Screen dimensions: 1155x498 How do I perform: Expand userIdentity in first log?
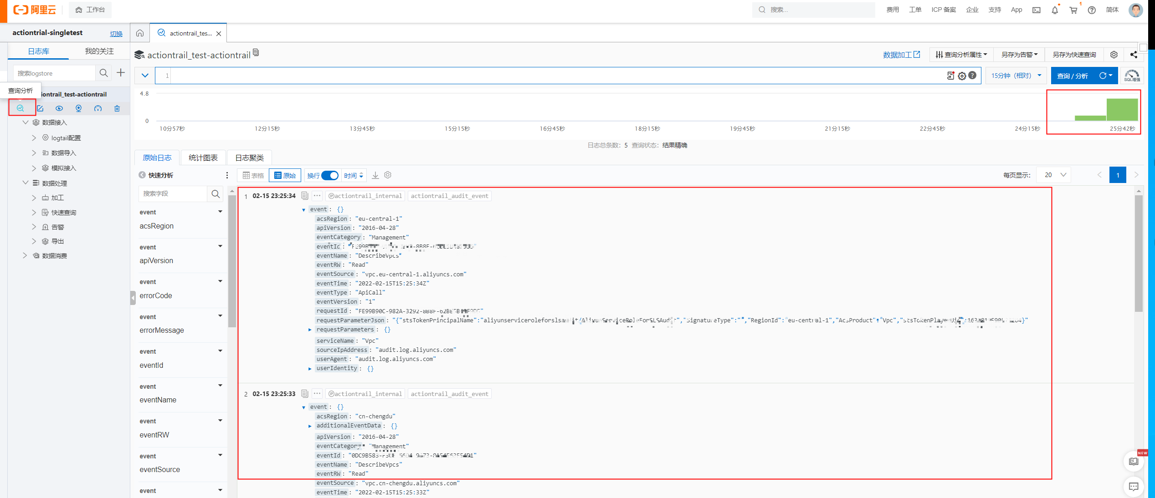click(310, 369)
